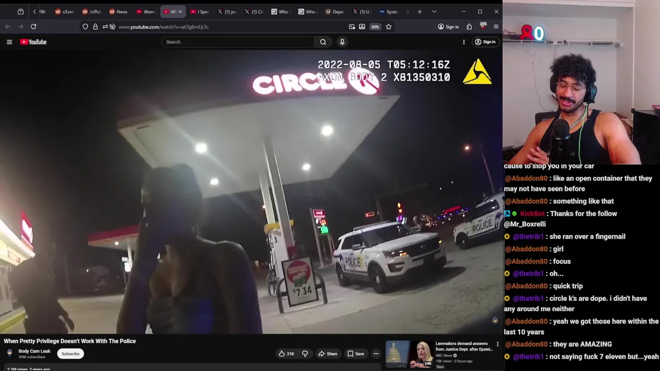Viewport: 660px width, 371px height.
Task: Switch to the (1) CA X tab
Action: (x=254, y=11)
